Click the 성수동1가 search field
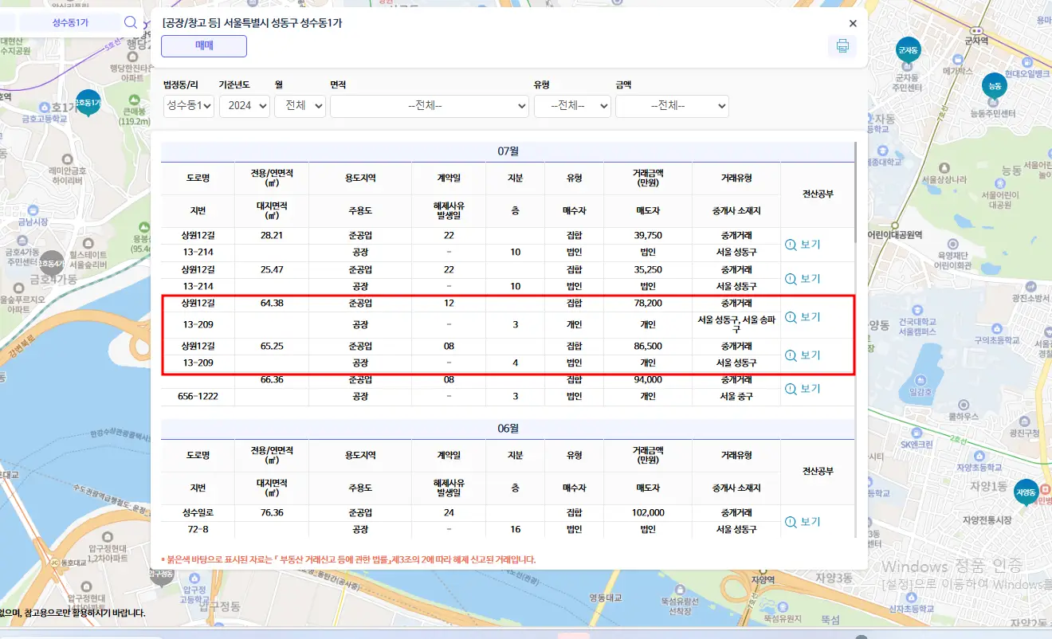 coord(69,22)
